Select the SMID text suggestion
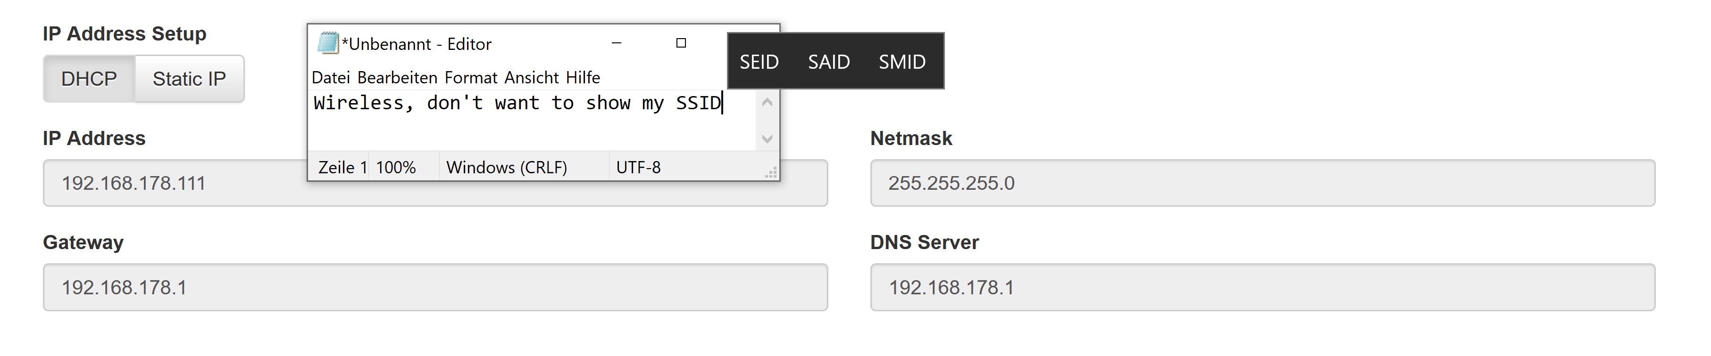The height and width of the screenshot is (356, 1711). 902,62
